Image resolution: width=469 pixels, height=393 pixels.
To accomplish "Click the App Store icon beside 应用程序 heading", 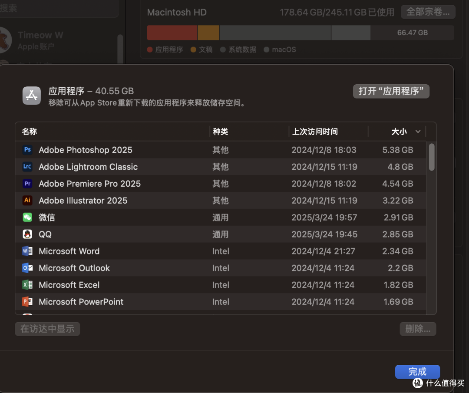I will 32,96.
